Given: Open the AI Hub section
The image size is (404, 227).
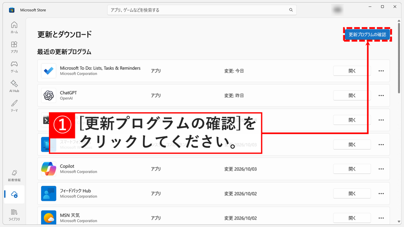Looking at the screenshot, I should pos(14,86).
